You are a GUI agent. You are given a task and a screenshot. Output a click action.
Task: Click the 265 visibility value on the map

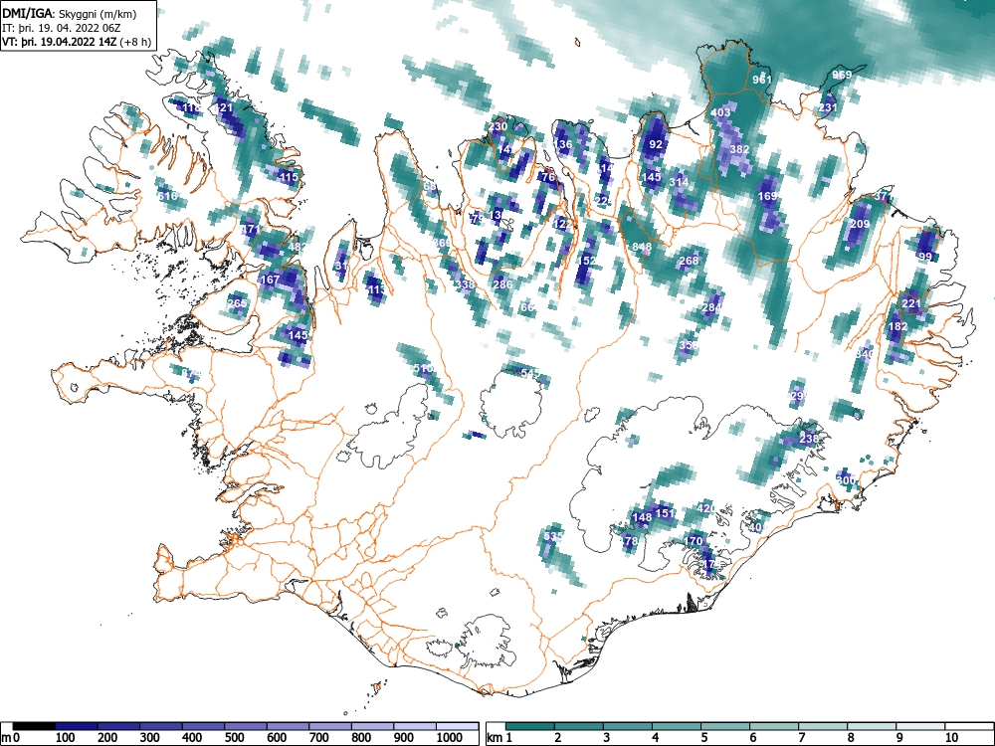pyautogui.click(x=237, y=303)
